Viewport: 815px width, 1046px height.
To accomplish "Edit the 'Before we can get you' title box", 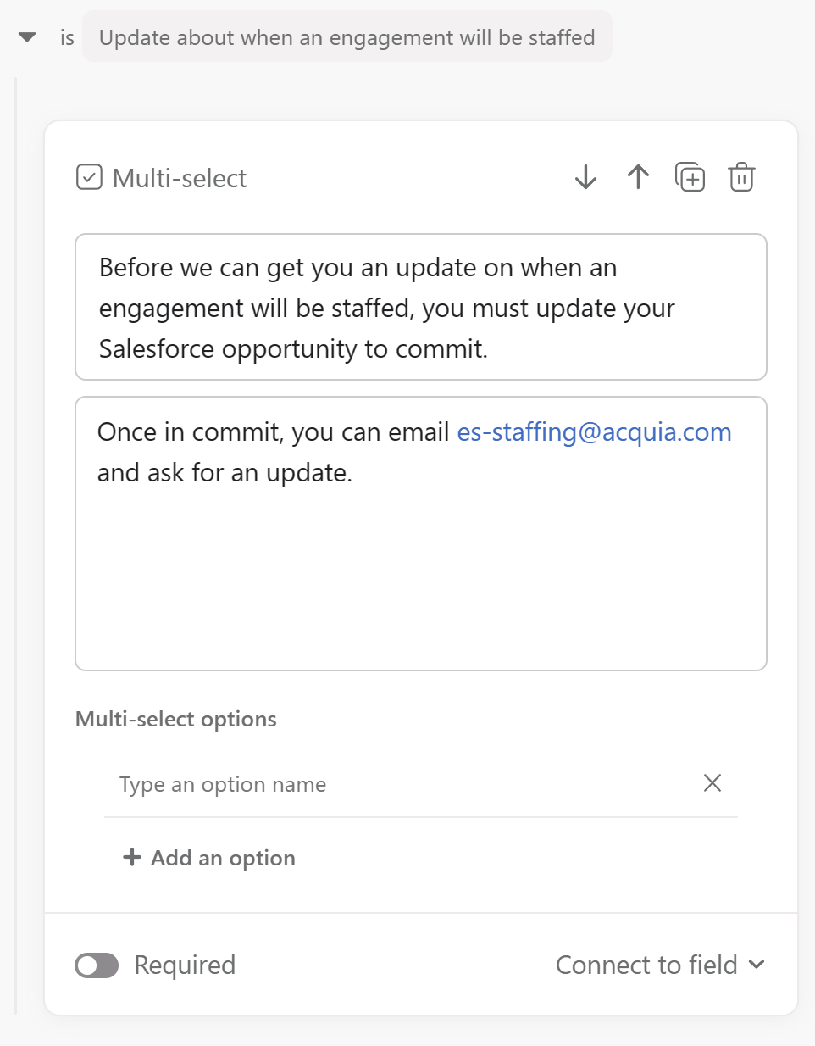I will click(x=421, y=308).
